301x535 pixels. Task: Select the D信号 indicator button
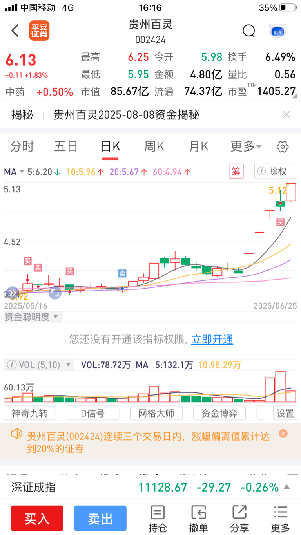pos(93,413)
